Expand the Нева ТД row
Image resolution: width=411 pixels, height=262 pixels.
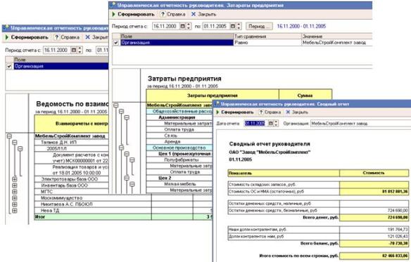(x=15, y=211)
